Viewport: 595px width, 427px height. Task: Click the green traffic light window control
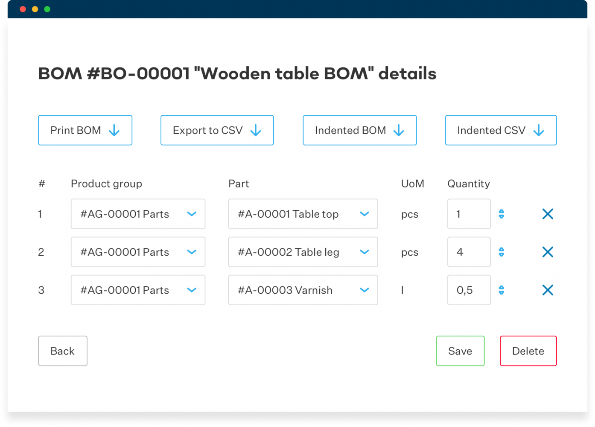coord(47,9)
